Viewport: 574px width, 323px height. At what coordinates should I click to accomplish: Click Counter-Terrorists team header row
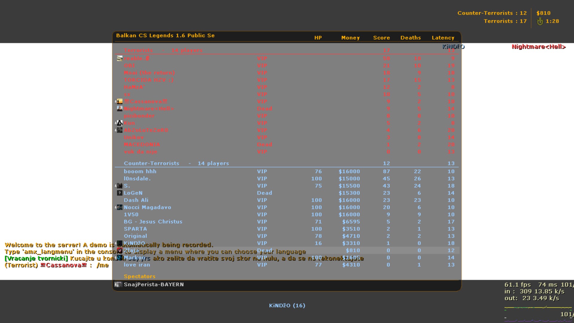click(x=176, y=163)
